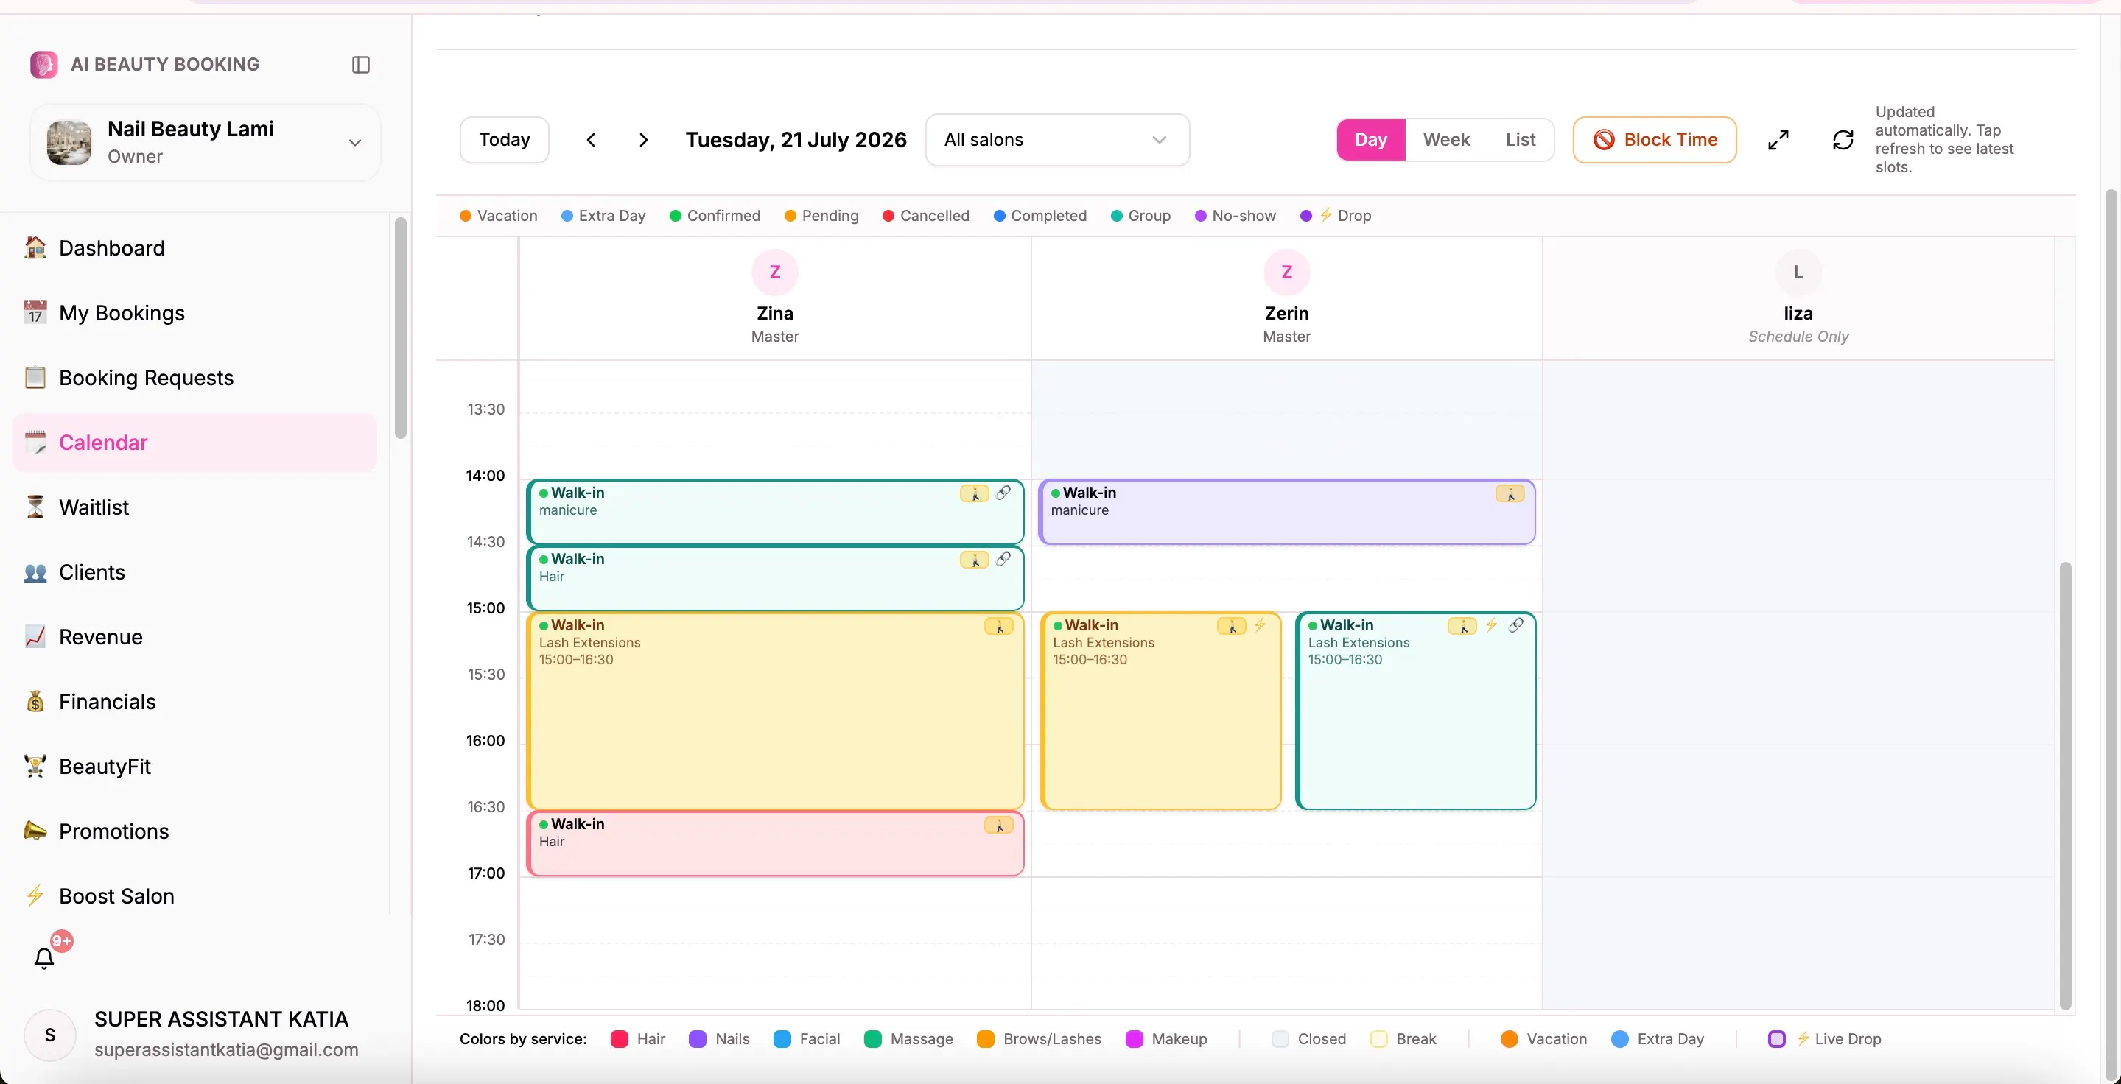Click the AI Beauty Booking logo

[44, 64]
